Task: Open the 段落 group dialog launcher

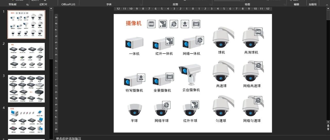Action: click(210, 4)
